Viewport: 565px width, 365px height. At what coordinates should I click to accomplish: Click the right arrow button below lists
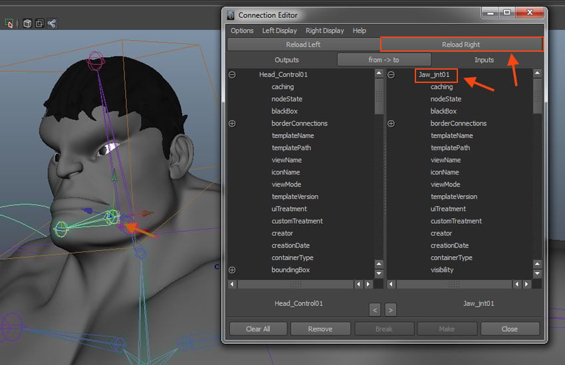391,309
